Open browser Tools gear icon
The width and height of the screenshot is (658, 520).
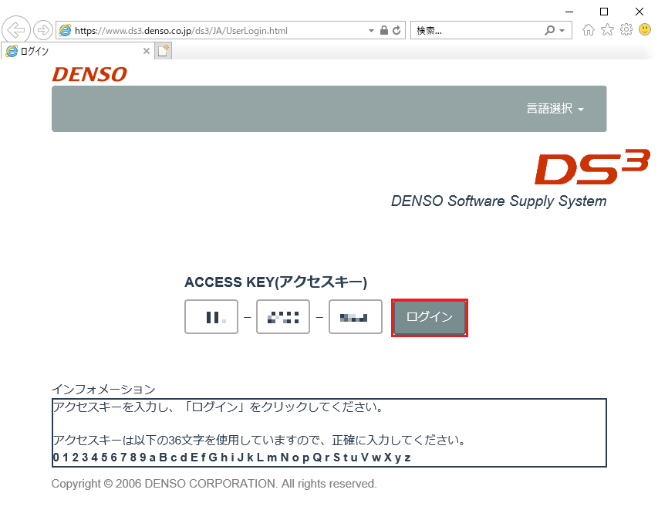pos(626,30)
